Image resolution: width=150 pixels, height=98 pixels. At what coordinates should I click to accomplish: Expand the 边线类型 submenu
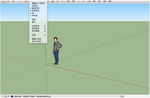click(38, 26)
